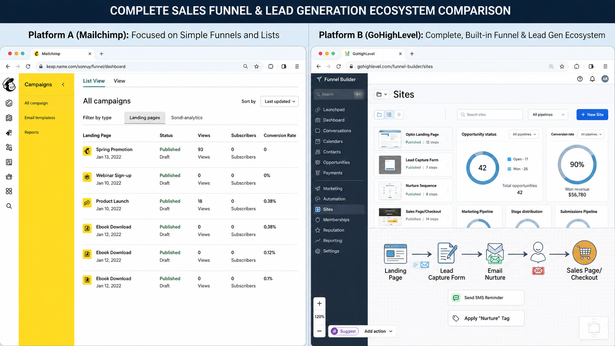Image resolution: width=615 pixels, height=346 pixels.
Task: Open Conversion rate All pipelines dropdown
Action: coord(591,134)
